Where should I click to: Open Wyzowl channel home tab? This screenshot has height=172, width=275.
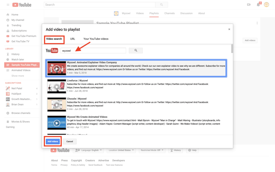pyautogui.click(x=126, y=13)
